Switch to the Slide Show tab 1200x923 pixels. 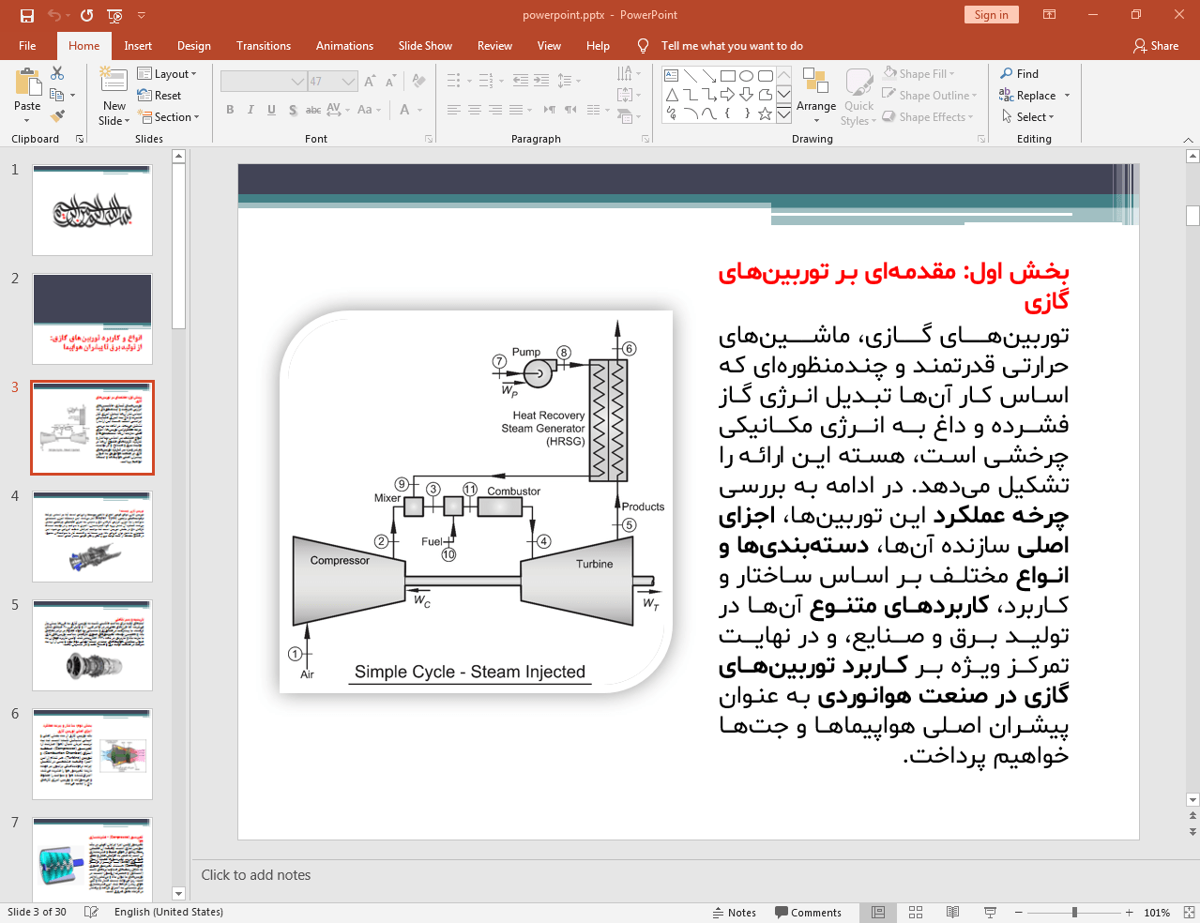pos(424,46)
